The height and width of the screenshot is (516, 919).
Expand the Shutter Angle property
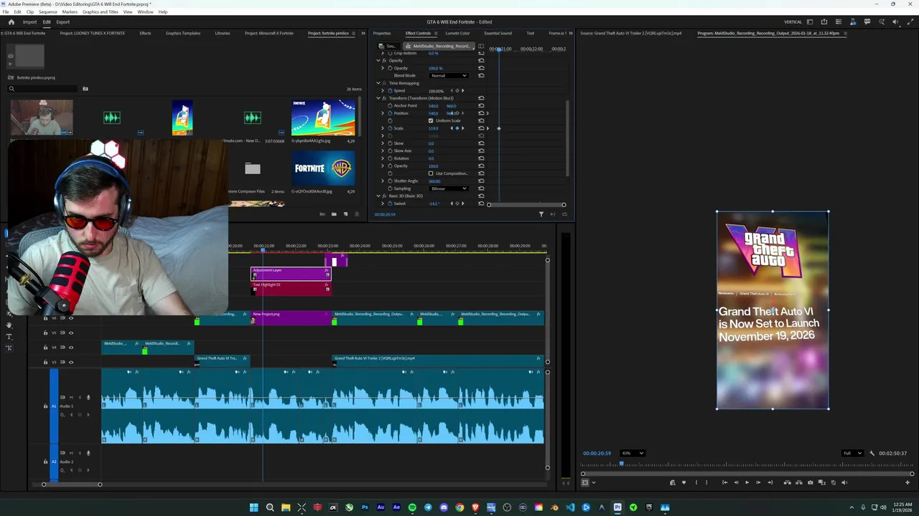click(x=383, y=181)
